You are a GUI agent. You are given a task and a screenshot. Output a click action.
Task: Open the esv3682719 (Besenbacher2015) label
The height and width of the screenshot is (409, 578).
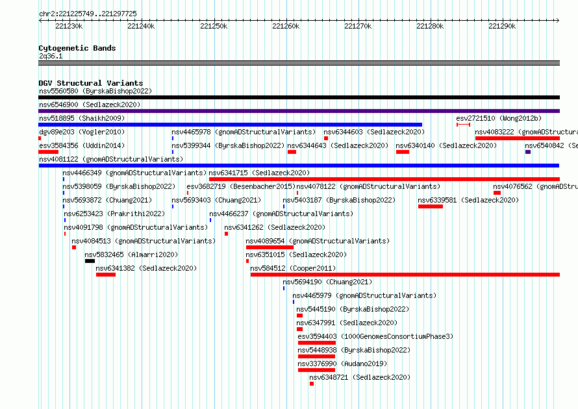241,186
